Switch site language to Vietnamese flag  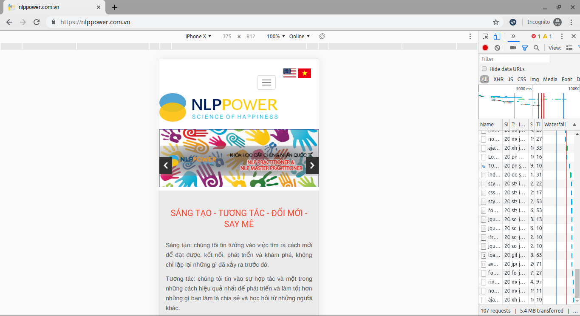tap(305, 73)
